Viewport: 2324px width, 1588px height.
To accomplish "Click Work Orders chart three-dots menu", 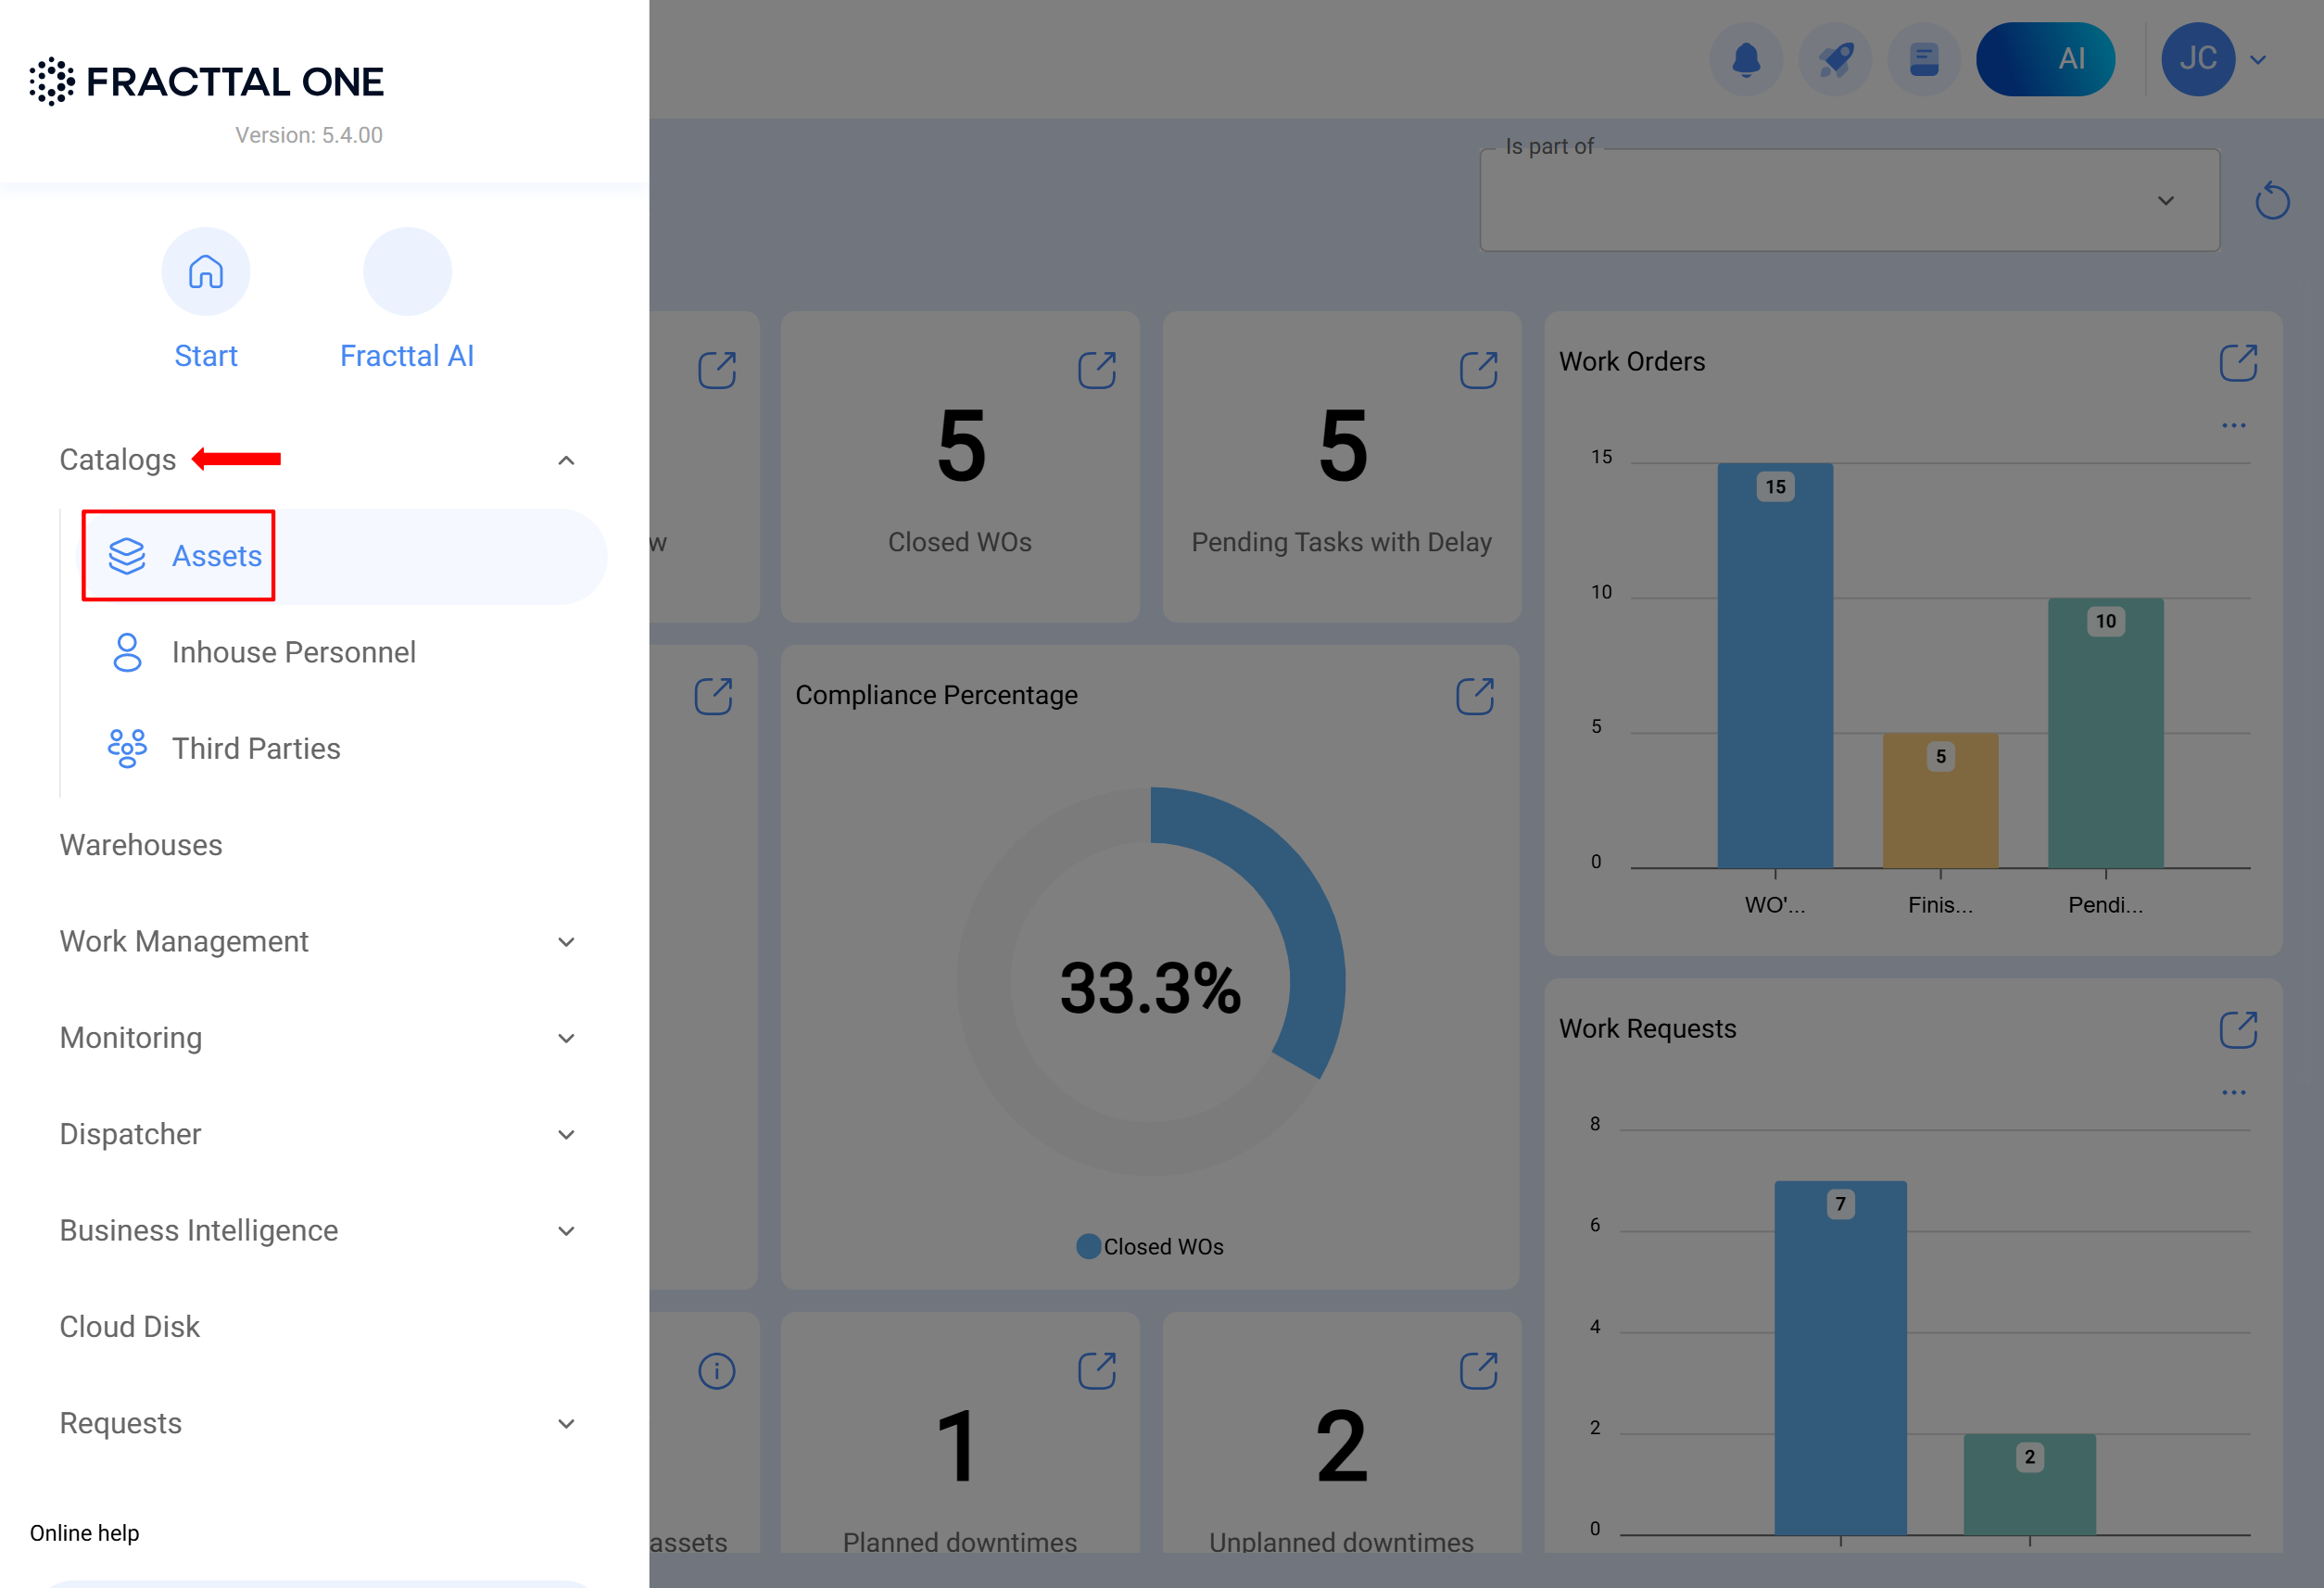I will pyautogui.click(x=2233, y=426).
